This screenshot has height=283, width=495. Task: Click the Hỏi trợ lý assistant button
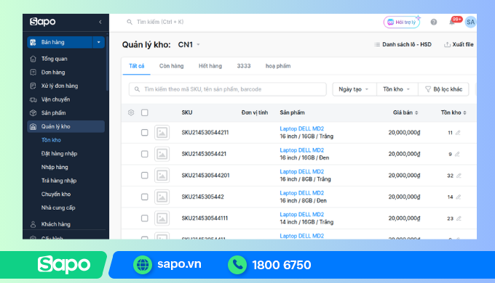click(x=402, y=22)
